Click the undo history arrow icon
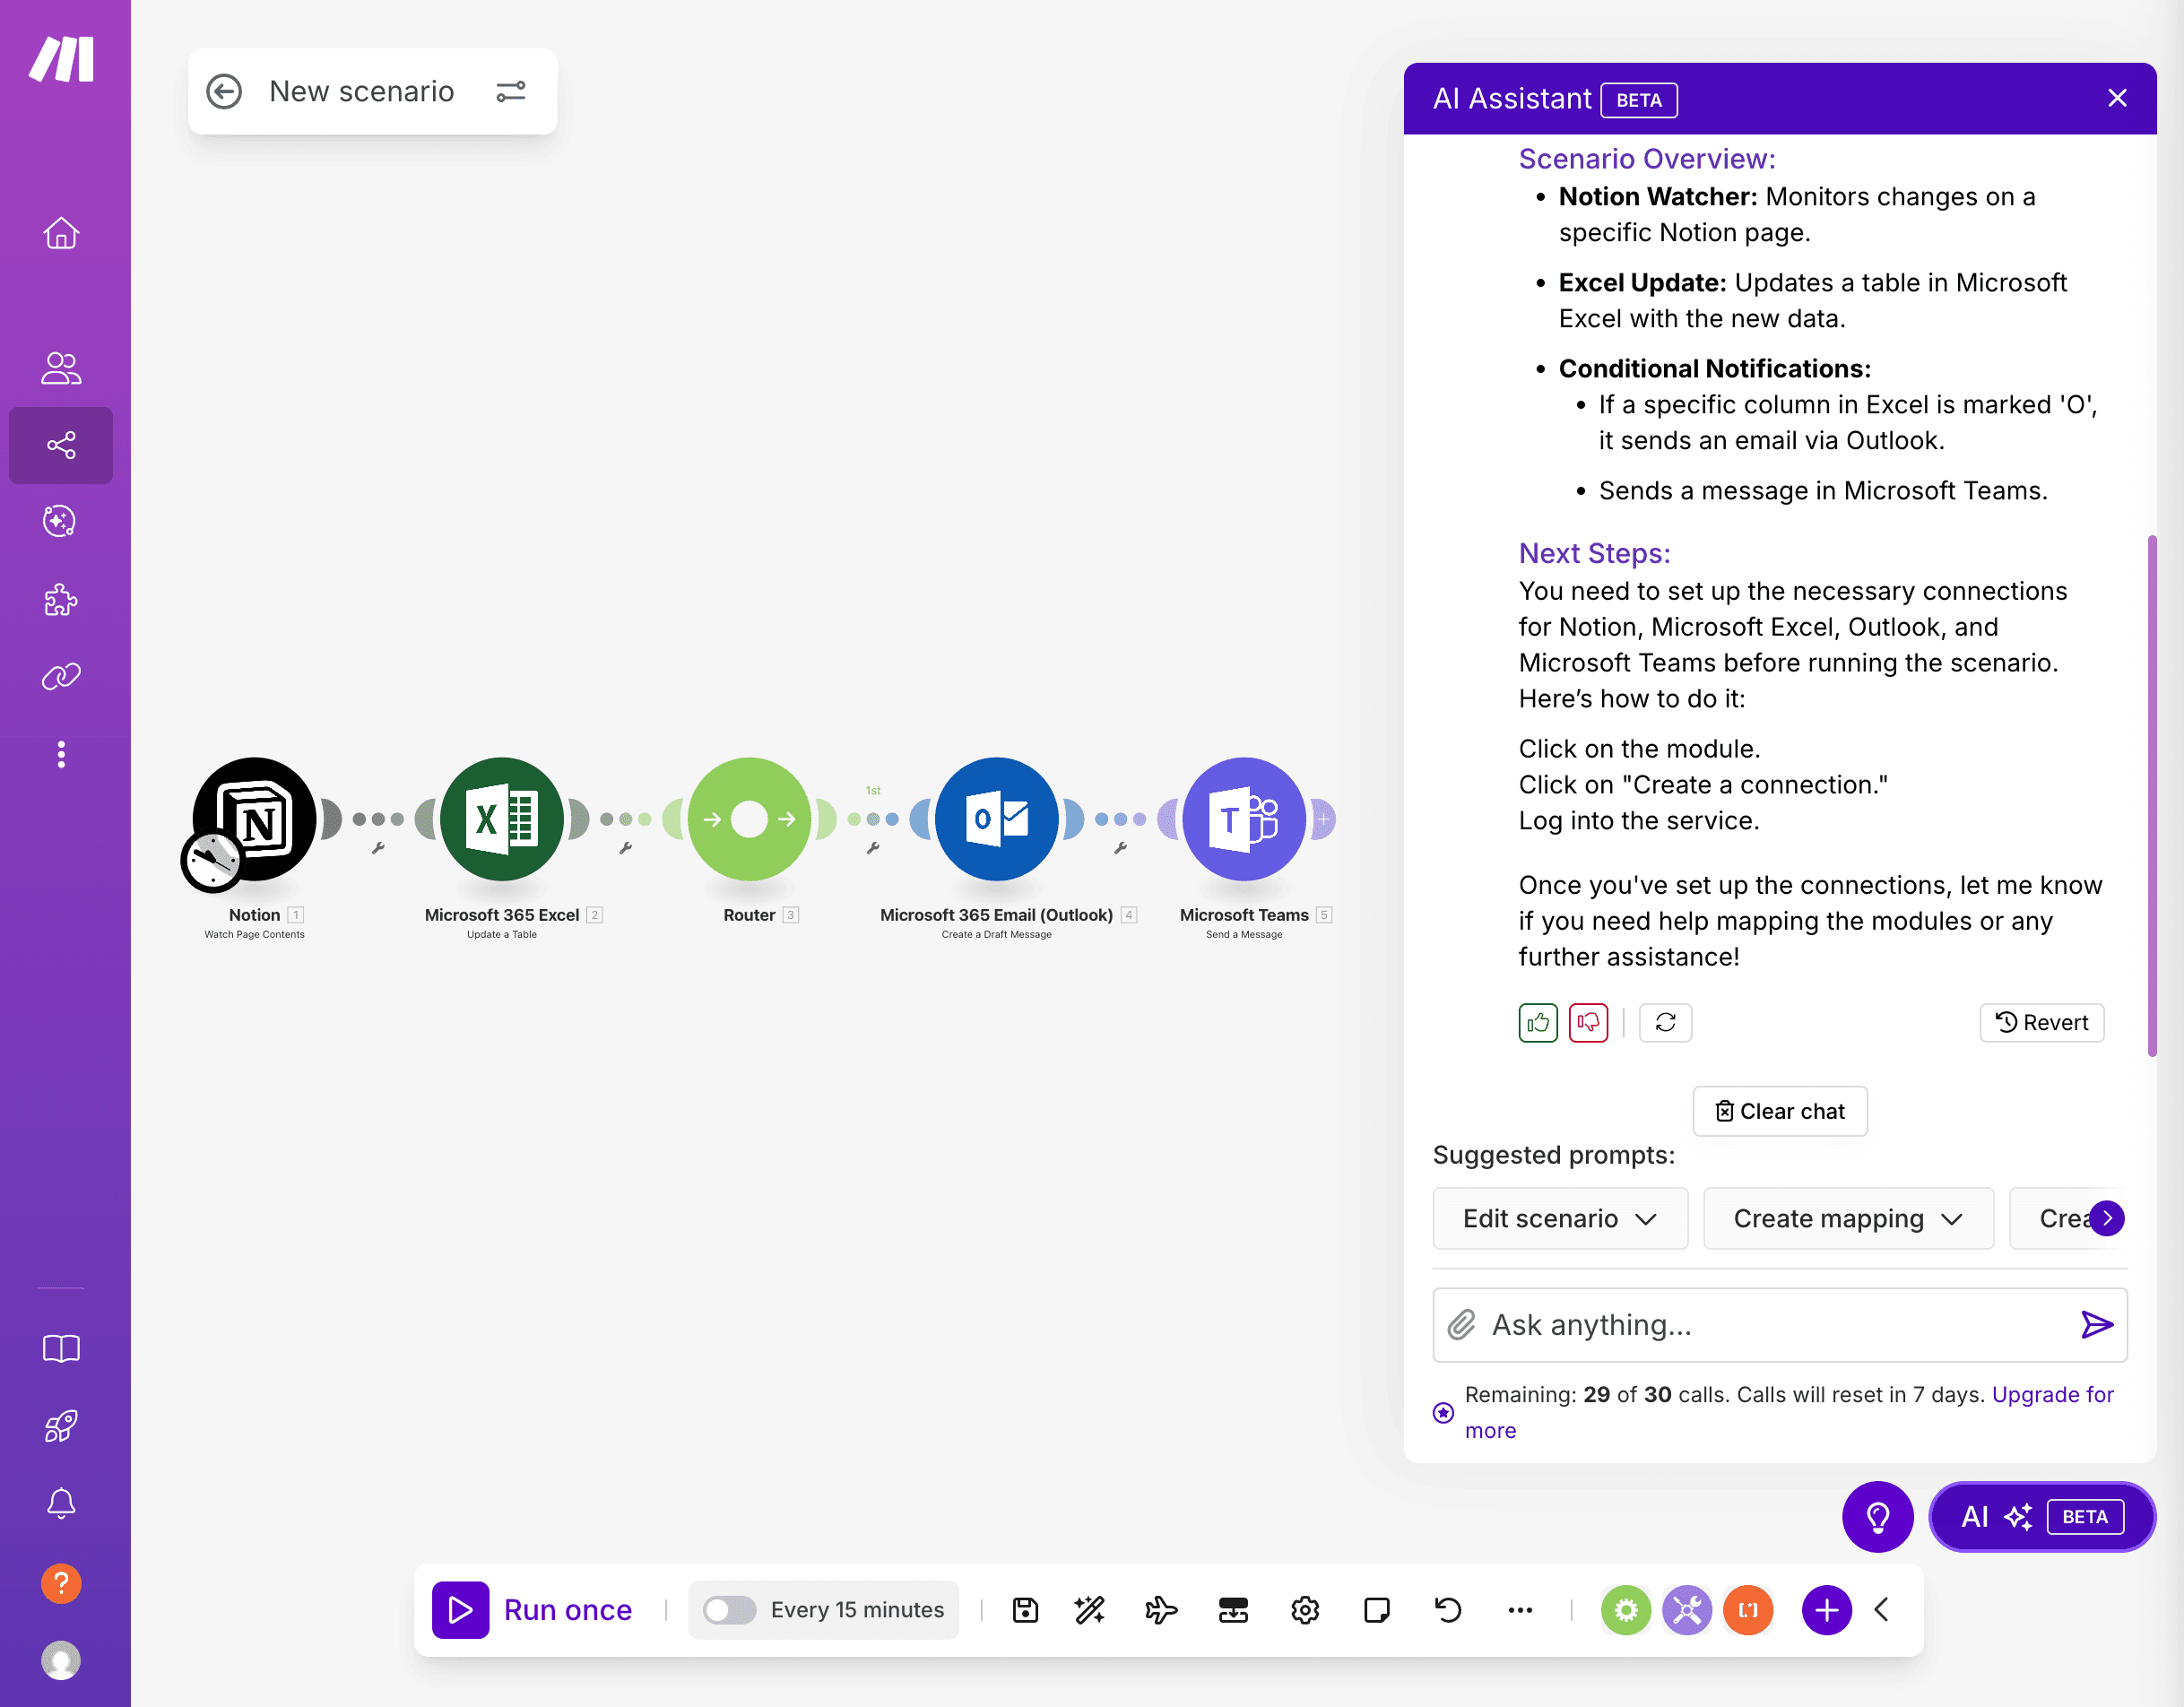 click(x=1448, y=1609)
